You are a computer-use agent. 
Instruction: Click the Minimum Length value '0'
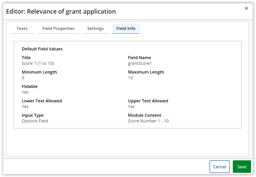pyautogui.click(x=23, y=78)
